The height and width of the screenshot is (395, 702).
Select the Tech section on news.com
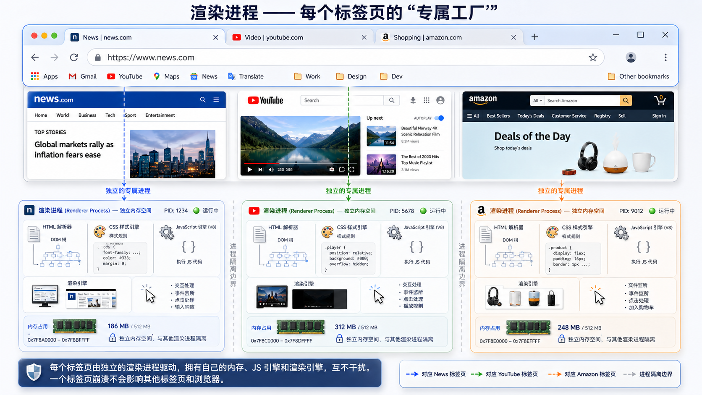(110, 115)
